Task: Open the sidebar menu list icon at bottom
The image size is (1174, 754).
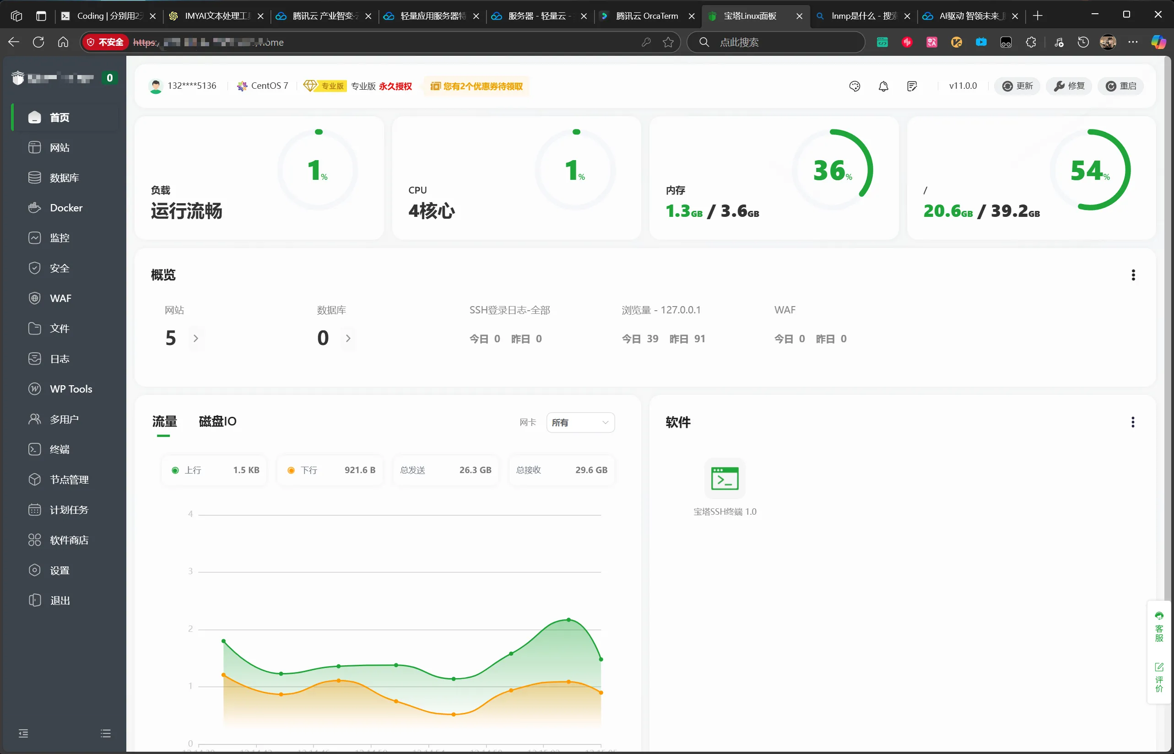Action: tap(106, 733)
